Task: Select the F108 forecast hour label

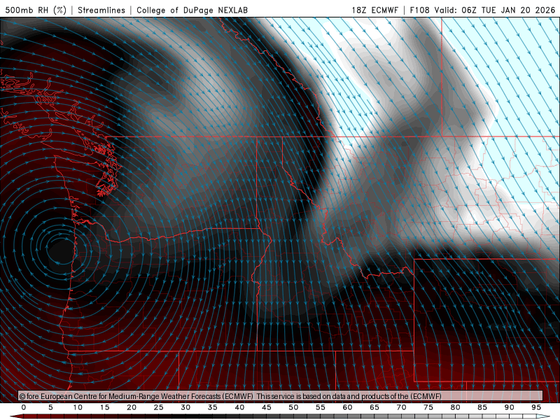Action: click(x=421, y=10)
